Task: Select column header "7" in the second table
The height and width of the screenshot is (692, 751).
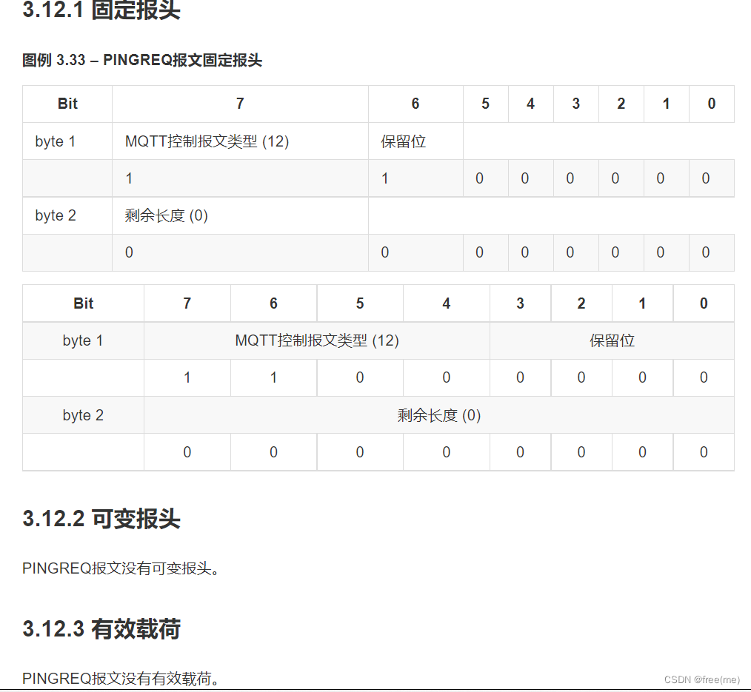Action: pos(187,303)
